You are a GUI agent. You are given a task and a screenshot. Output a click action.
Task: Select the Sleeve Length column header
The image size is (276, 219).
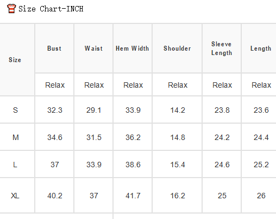[222, 48]
